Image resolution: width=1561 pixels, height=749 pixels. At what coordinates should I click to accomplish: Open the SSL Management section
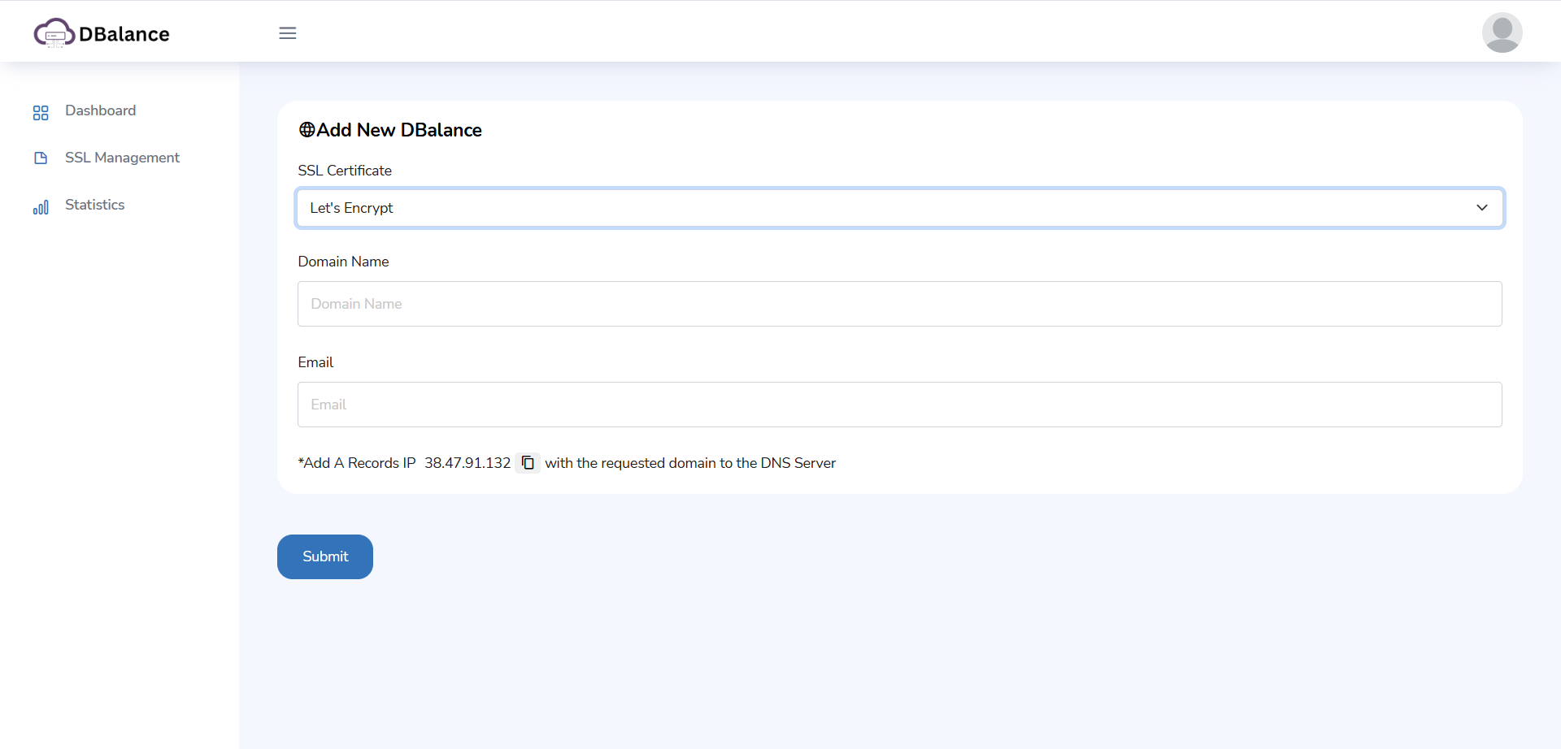(x=122, y=158)
